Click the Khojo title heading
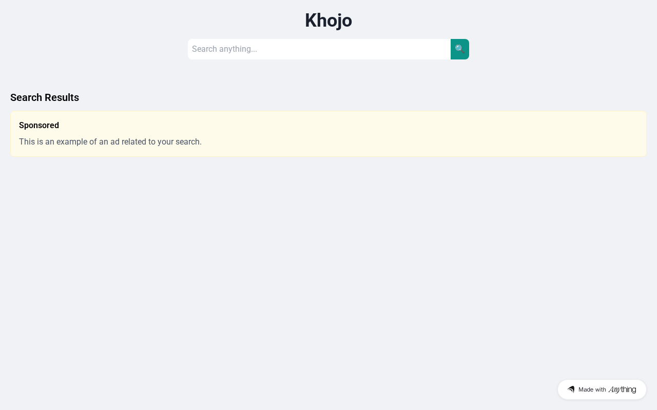The image size is (657, 410). pyautogui.click(x=328, y=20)
